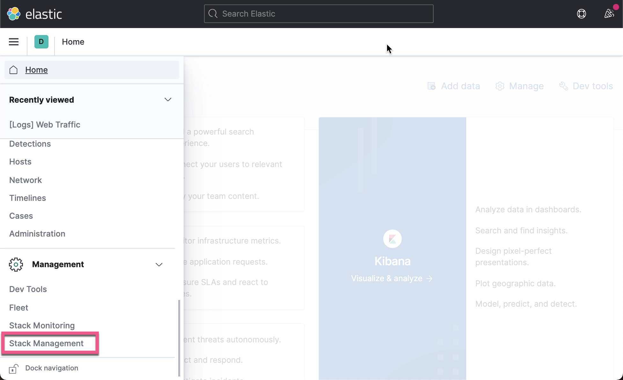The image size is (623, 380).
Task: Click the Kibana logo icon
Action: pyautogui.click(x=392, y=239)
